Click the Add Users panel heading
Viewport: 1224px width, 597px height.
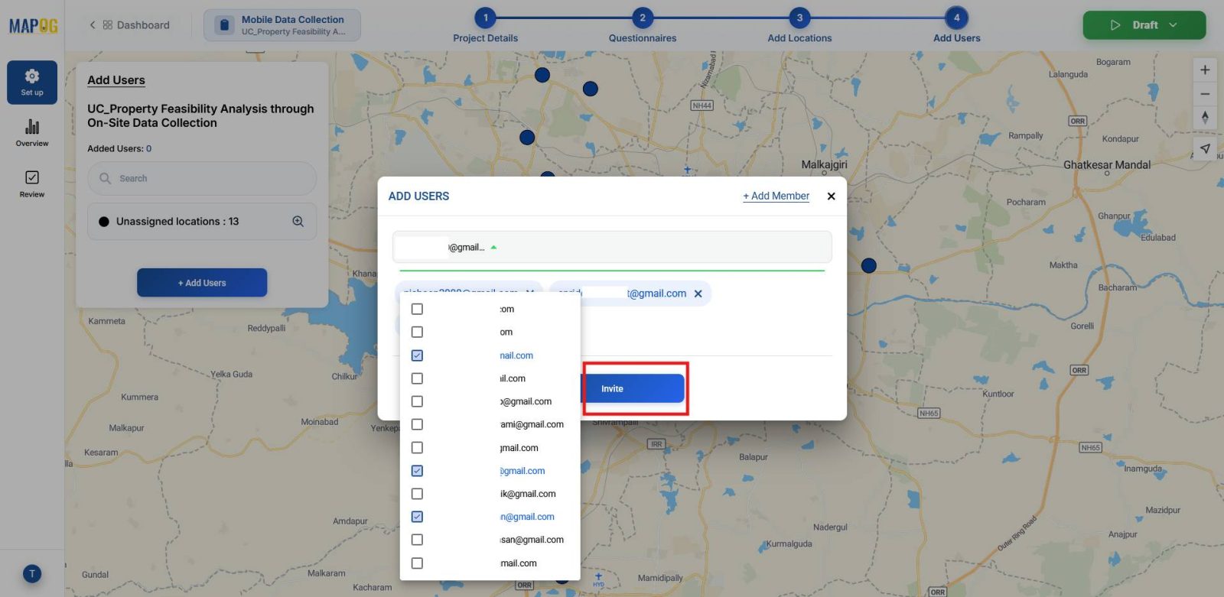tap(116, 80)
